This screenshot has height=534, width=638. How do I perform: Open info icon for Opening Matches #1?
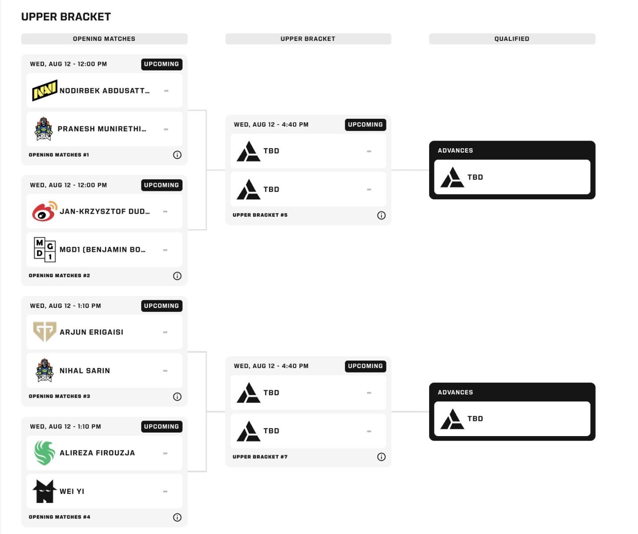177,155
